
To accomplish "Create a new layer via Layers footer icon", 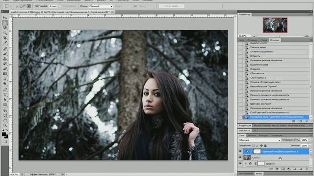I will [301, 169].
